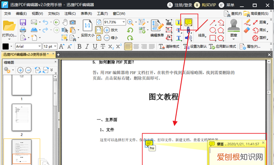Viewport: 274px width, 165px height.
Task: Expand the text color dropdown arrow
Action: tap(12, 46)
